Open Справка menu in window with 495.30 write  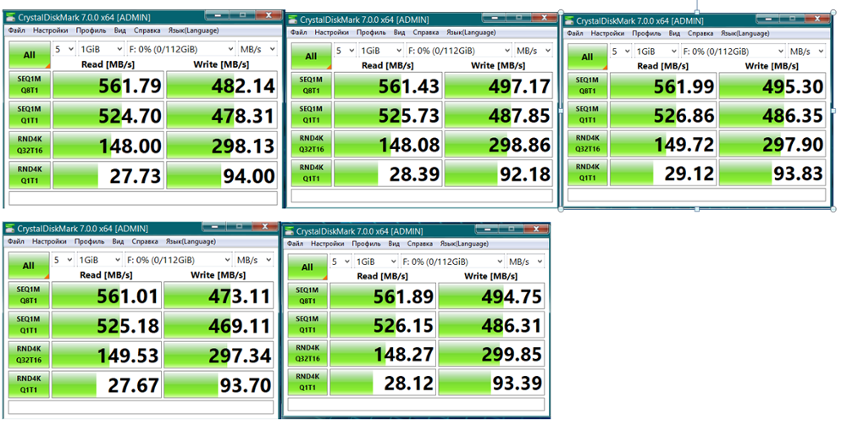coord(700,34)
